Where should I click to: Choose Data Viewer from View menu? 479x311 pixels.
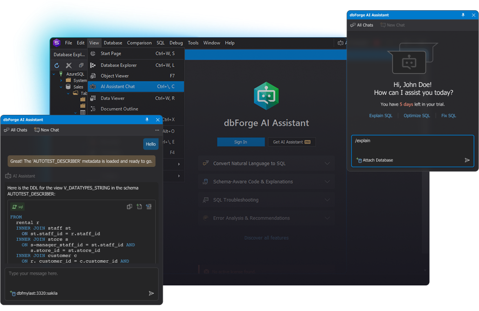(136, 99)
